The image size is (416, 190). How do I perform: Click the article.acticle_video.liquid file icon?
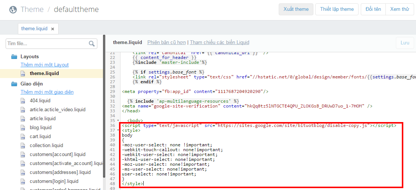(23, 110)
